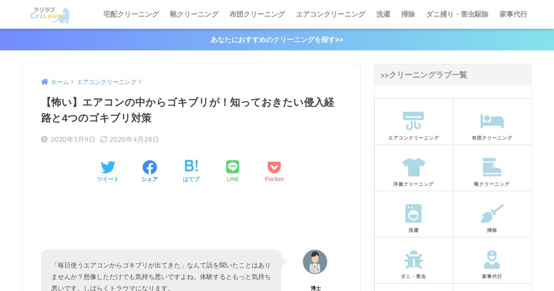Open 布団クリーニング in the top navigation
The image size is (554, 291).
[257, 14]
